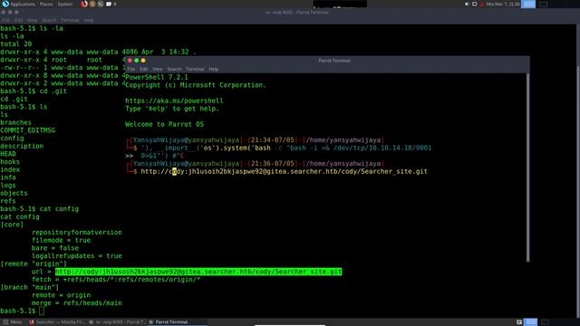Click the 'Welcome to Parrot OS' line

coord(164,124)
